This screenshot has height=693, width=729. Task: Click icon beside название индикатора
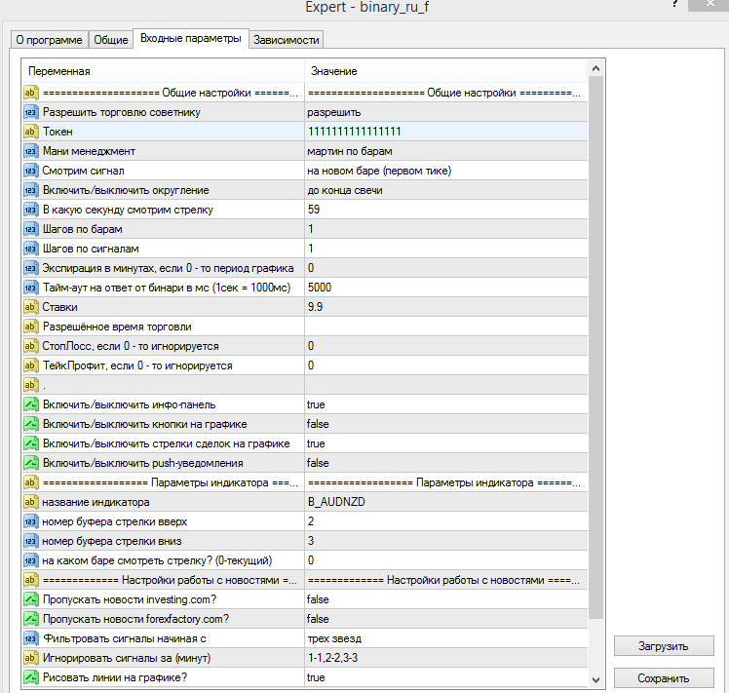(30, 502)
